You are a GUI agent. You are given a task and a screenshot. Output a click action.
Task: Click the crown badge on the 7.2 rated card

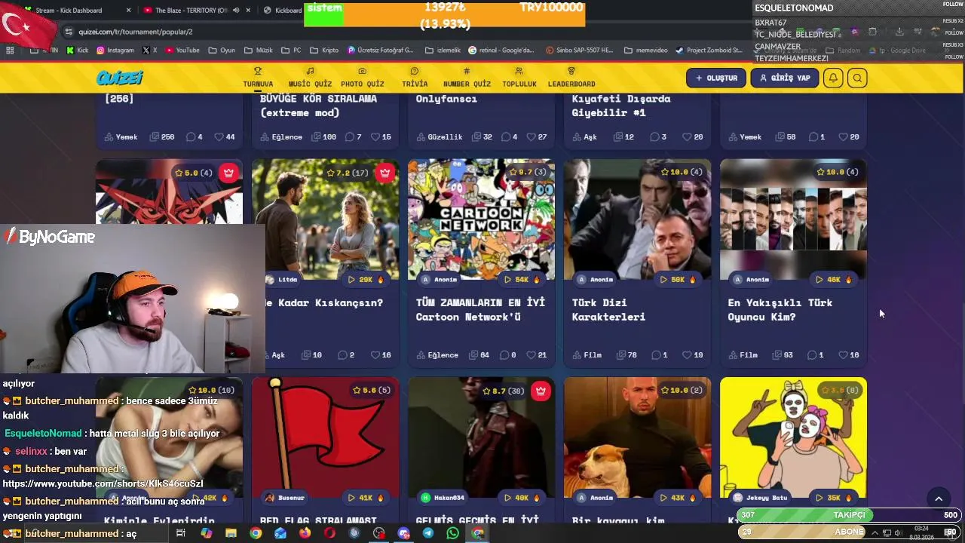click(x=385, y=173)
